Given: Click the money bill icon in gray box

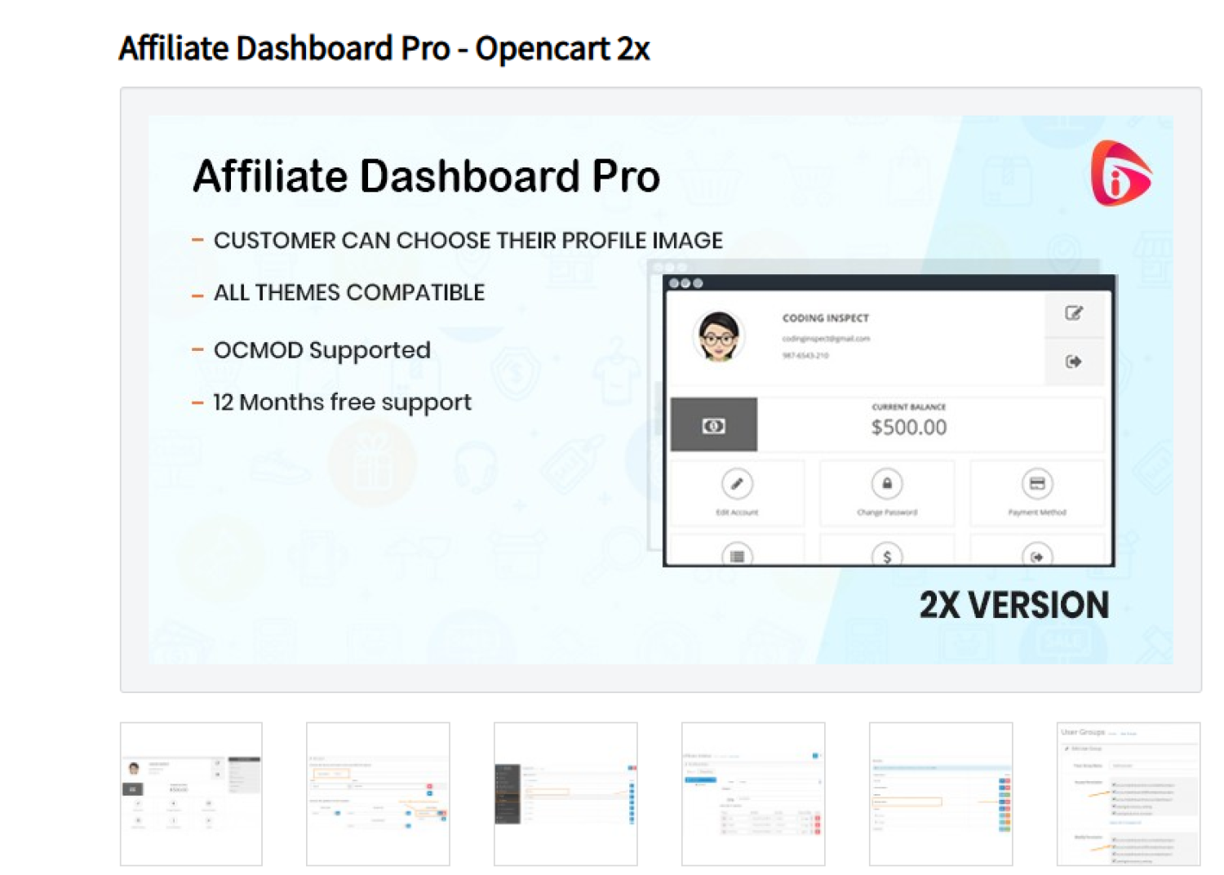Looking at the screenshot, I should 713,425.
